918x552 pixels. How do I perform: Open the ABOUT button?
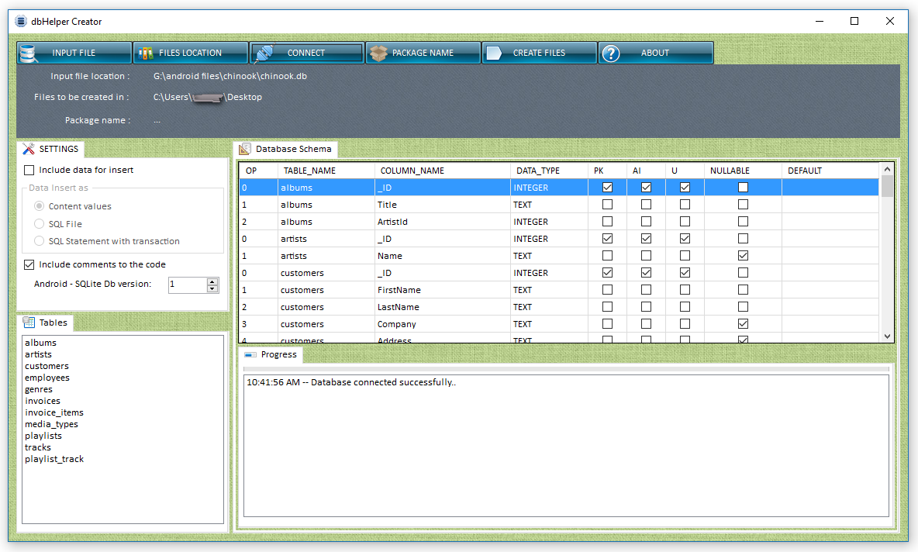coord(656,53)
